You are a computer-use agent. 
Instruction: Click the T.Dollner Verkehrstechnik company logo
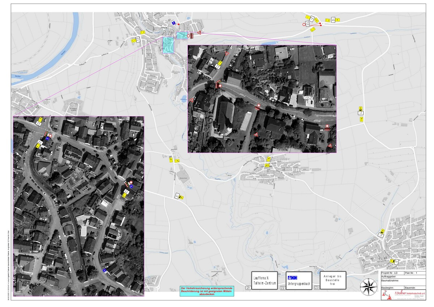click(403, 294)
